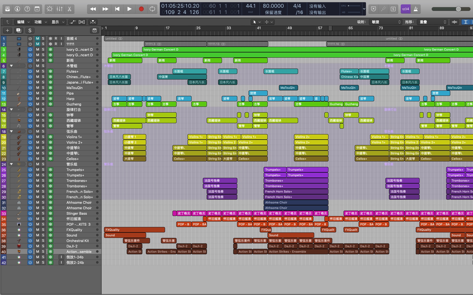Toggle the metronome click icon
The image size is (473, 295).
click(x=416, y=9)
